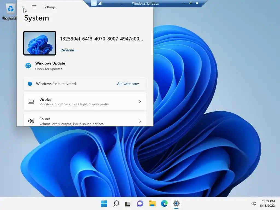Click the Windows Sandbox title text

(145, 3)
